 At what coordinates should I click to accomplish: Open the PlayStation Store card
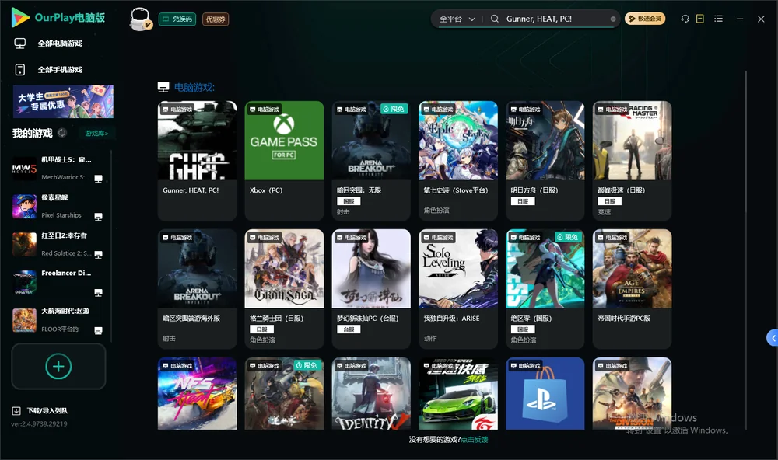pyautogui.click(x=545, y=394)
